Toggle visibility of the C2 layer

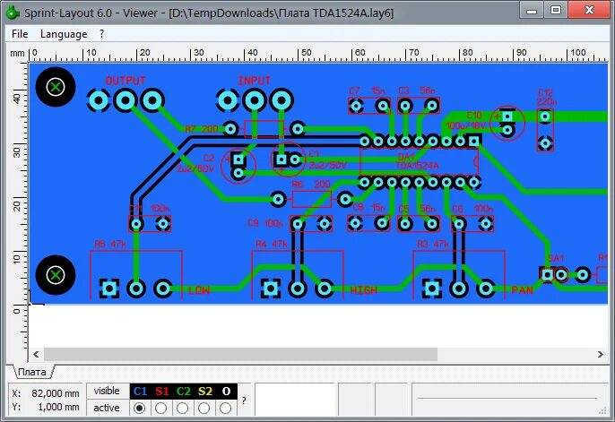point(184,391)
